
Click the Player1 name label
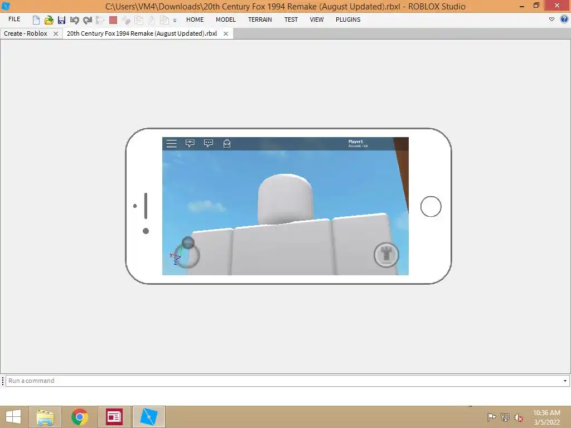coord(356,142)
